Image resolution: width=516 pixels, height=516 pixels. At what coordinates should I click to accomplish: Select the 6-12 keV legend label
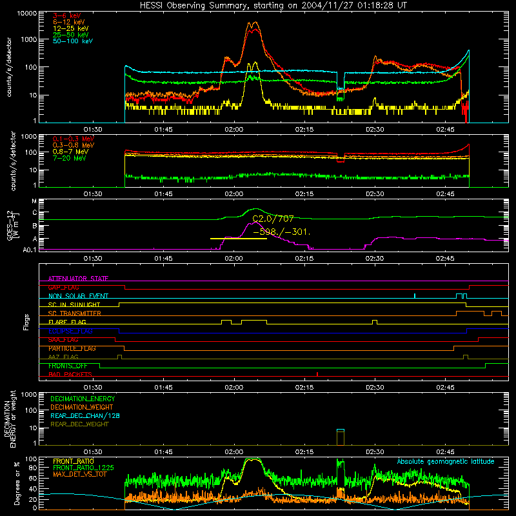tap(69, 22)
